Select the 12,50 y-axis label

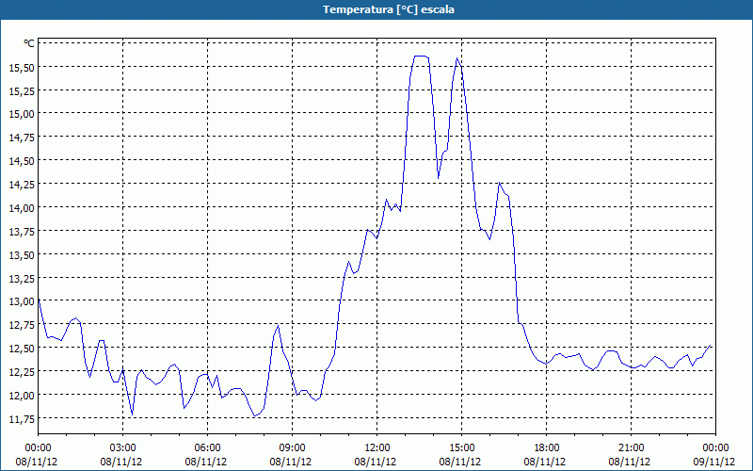[22, 349]
